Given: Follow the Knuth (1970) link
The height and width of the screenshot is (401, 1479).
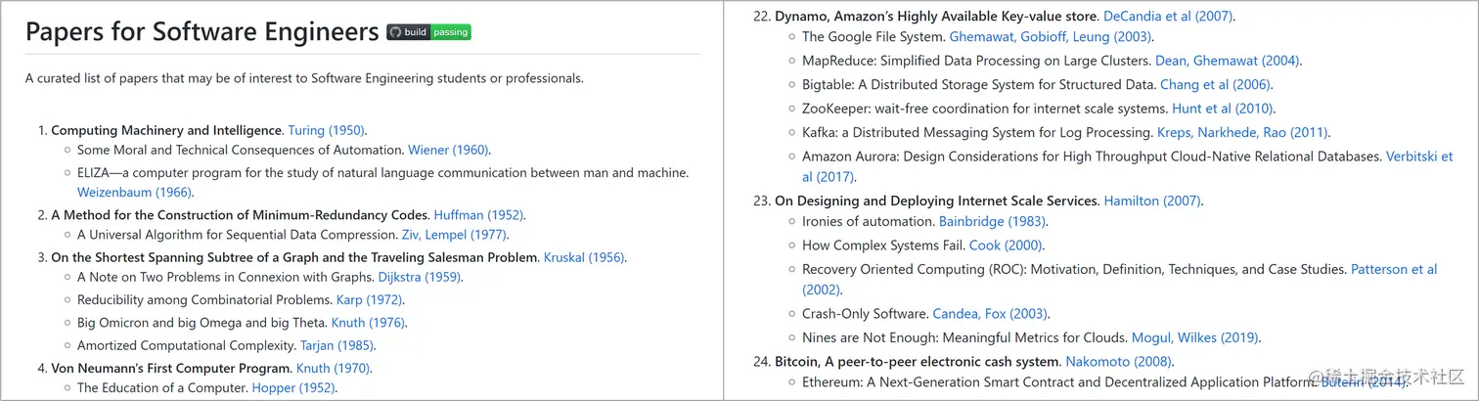Looking at the screenshot, I should [x=333, y=368].
